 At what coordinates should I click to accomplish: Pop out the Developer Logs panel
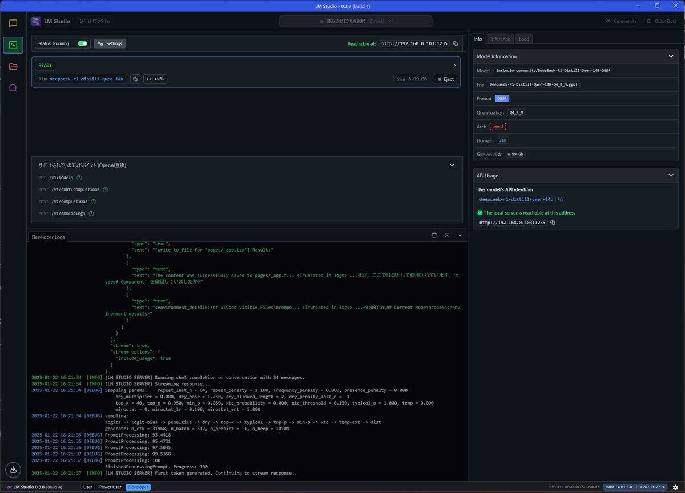pos(447,235)
